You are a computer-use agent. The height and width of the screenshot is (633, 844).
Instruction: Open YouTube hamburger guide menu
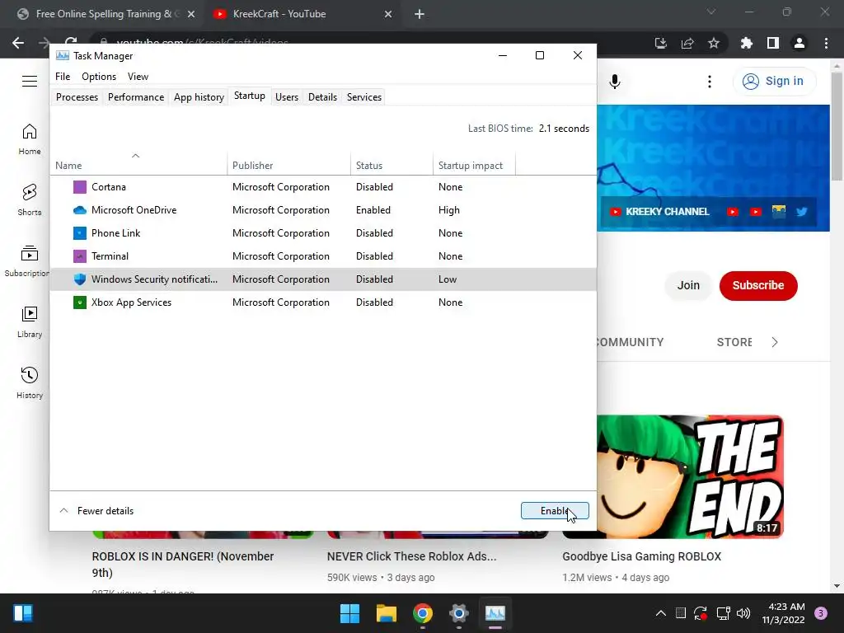30,82
